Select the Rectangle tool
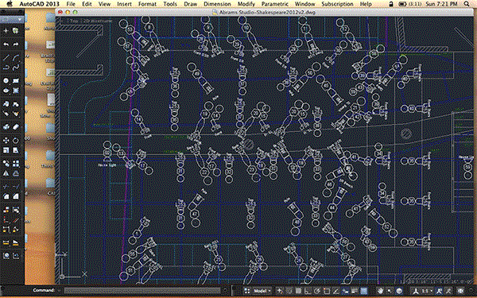Viewport: 477px width, 298px height. click(16, 80)
